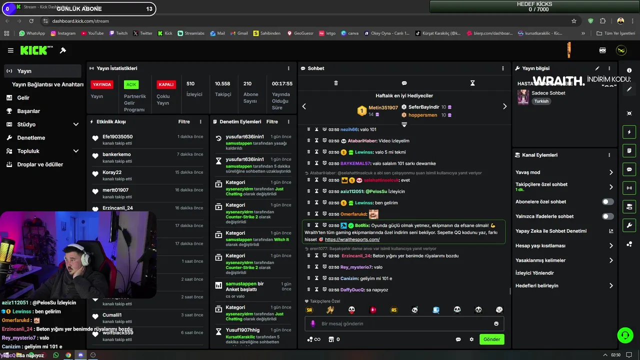
Task: Click the pin icon beside KICK logo
Action: click(x=63, y=50)
